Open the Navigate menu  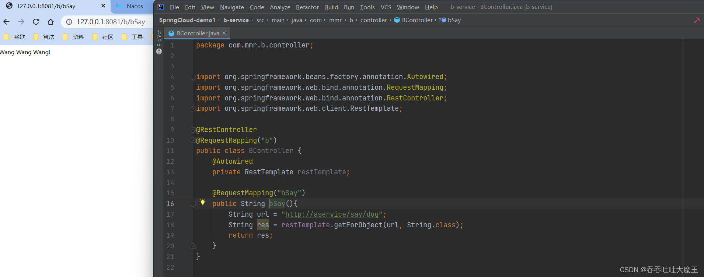[x=232, y=7]
